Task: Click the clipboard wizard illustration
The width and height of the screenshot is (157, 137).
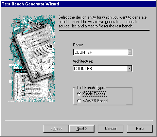Action: pos(32,59)
